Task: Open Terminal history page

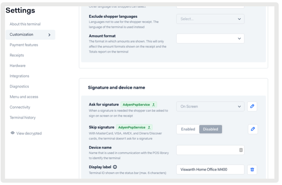Action: (23, 118)
